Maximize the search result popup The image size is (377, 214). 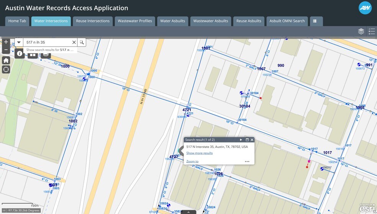pyautogui.click(x=247, y=140)
